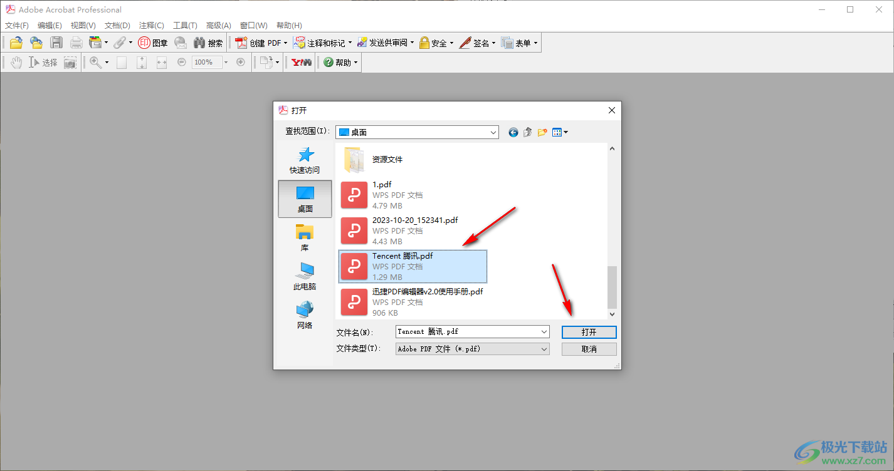Open the 文件类型 combo box
Viewport: 894px width, 471px height.
pos(473,349)
